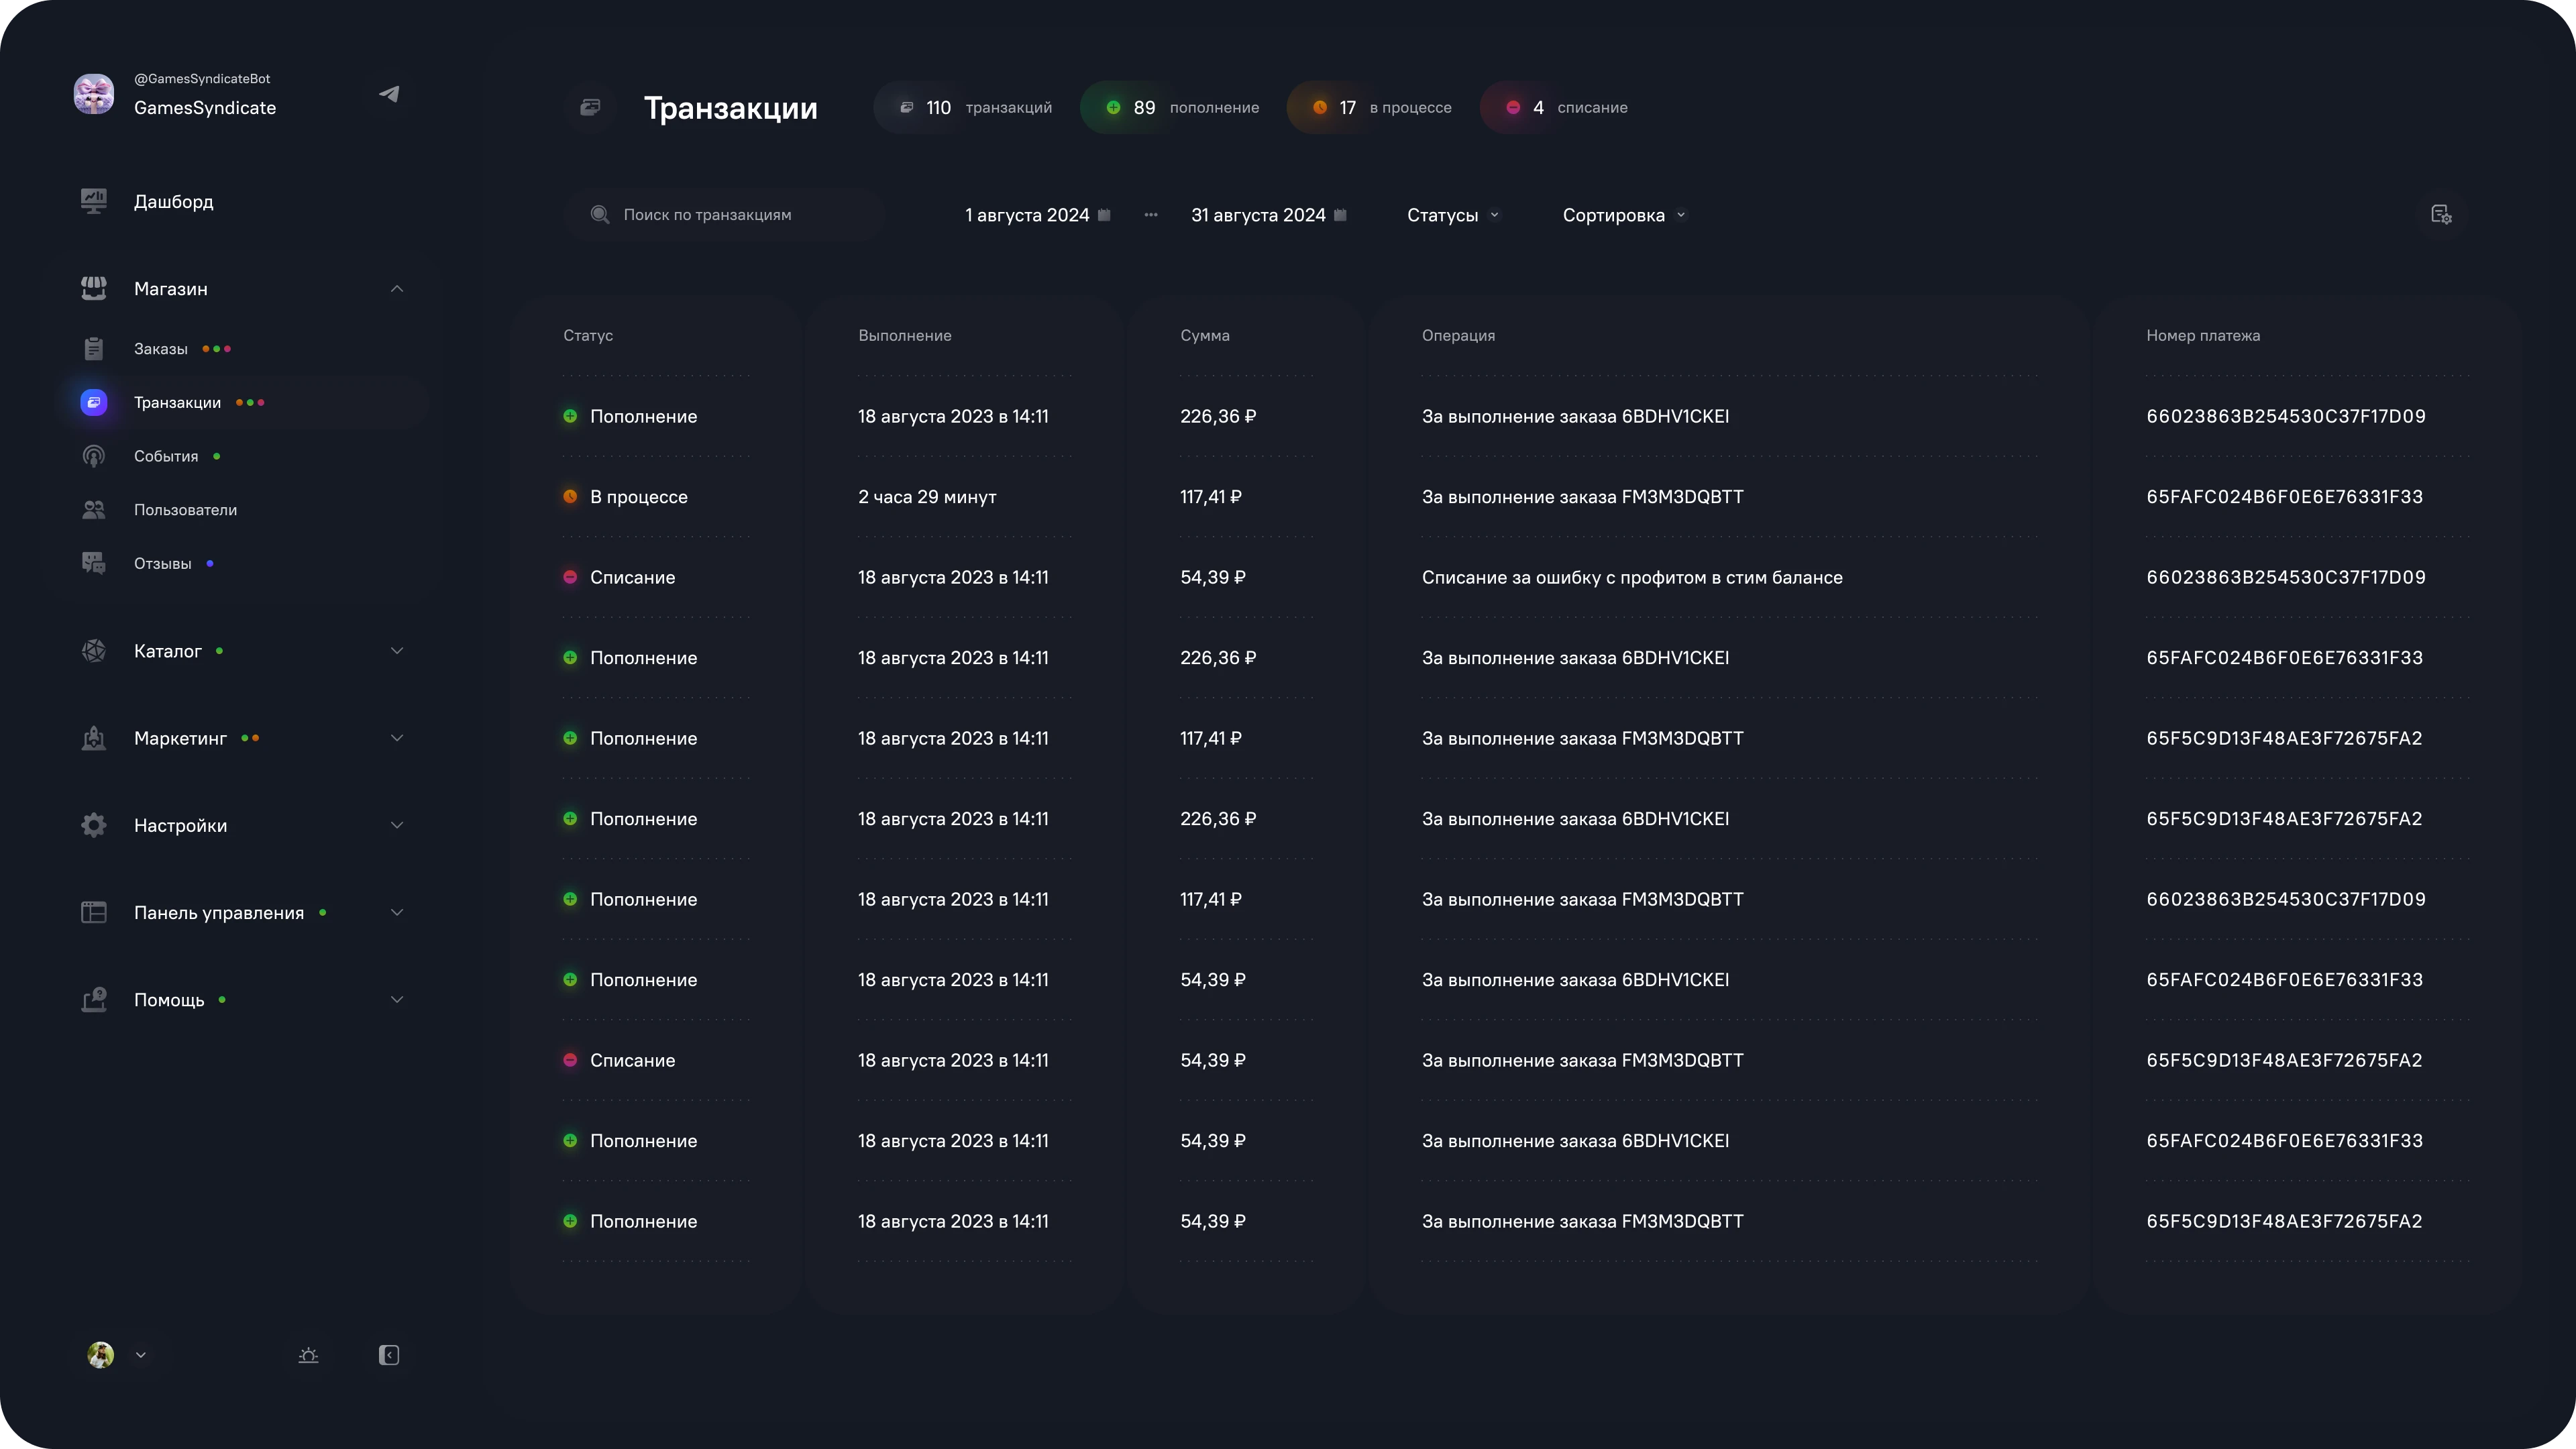Click the Telegram paper plane icon
2576x1449 pixels.
(389, 94)
